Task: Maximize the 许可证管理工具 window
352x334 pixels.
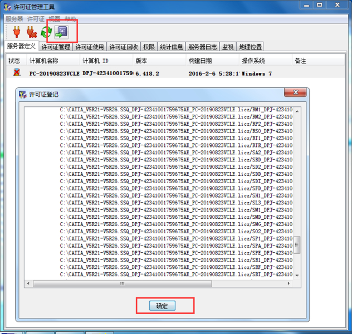Action: point(320,5)
